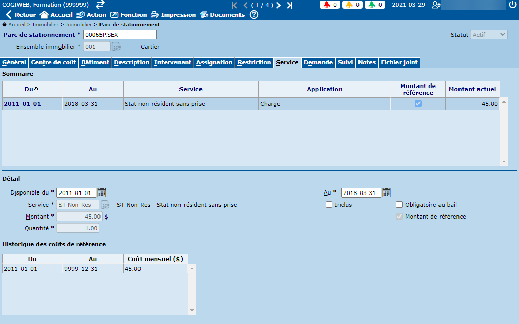
Task: Toggle Montant de référence checkbox in summary row
Action: pos(418,104)
